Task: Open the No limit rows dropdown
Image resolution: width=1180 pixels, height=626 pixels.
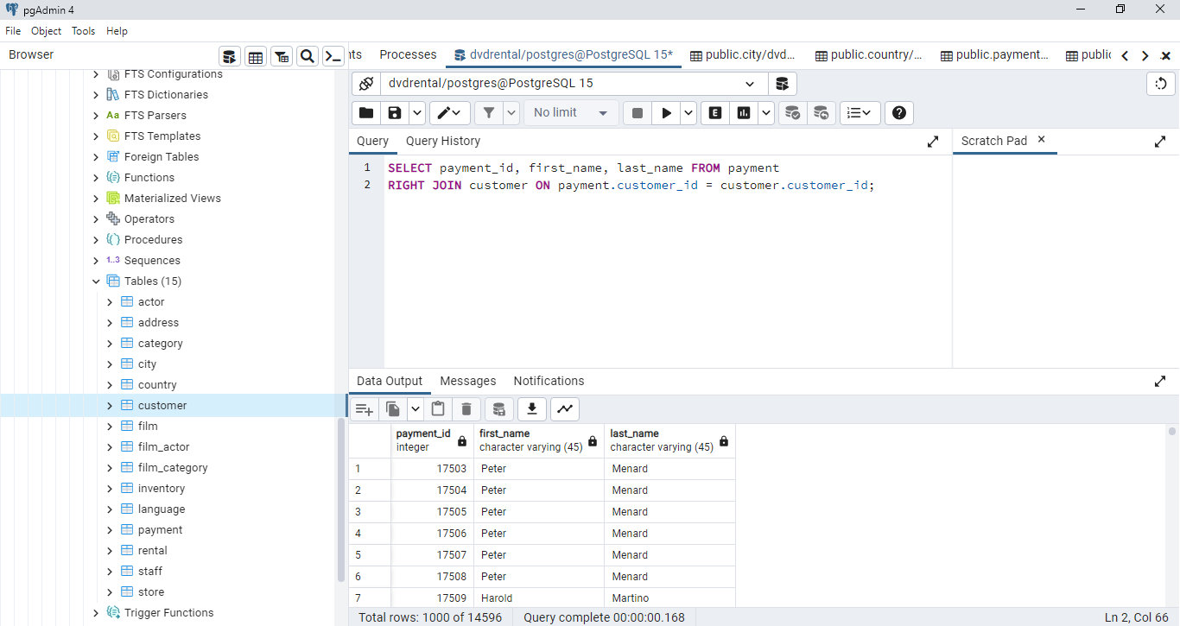Action: click(571, 113)
